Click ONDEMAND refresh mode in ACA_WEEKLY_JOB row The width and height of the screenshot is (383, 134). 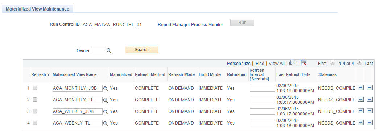click(x=181, y=111)
